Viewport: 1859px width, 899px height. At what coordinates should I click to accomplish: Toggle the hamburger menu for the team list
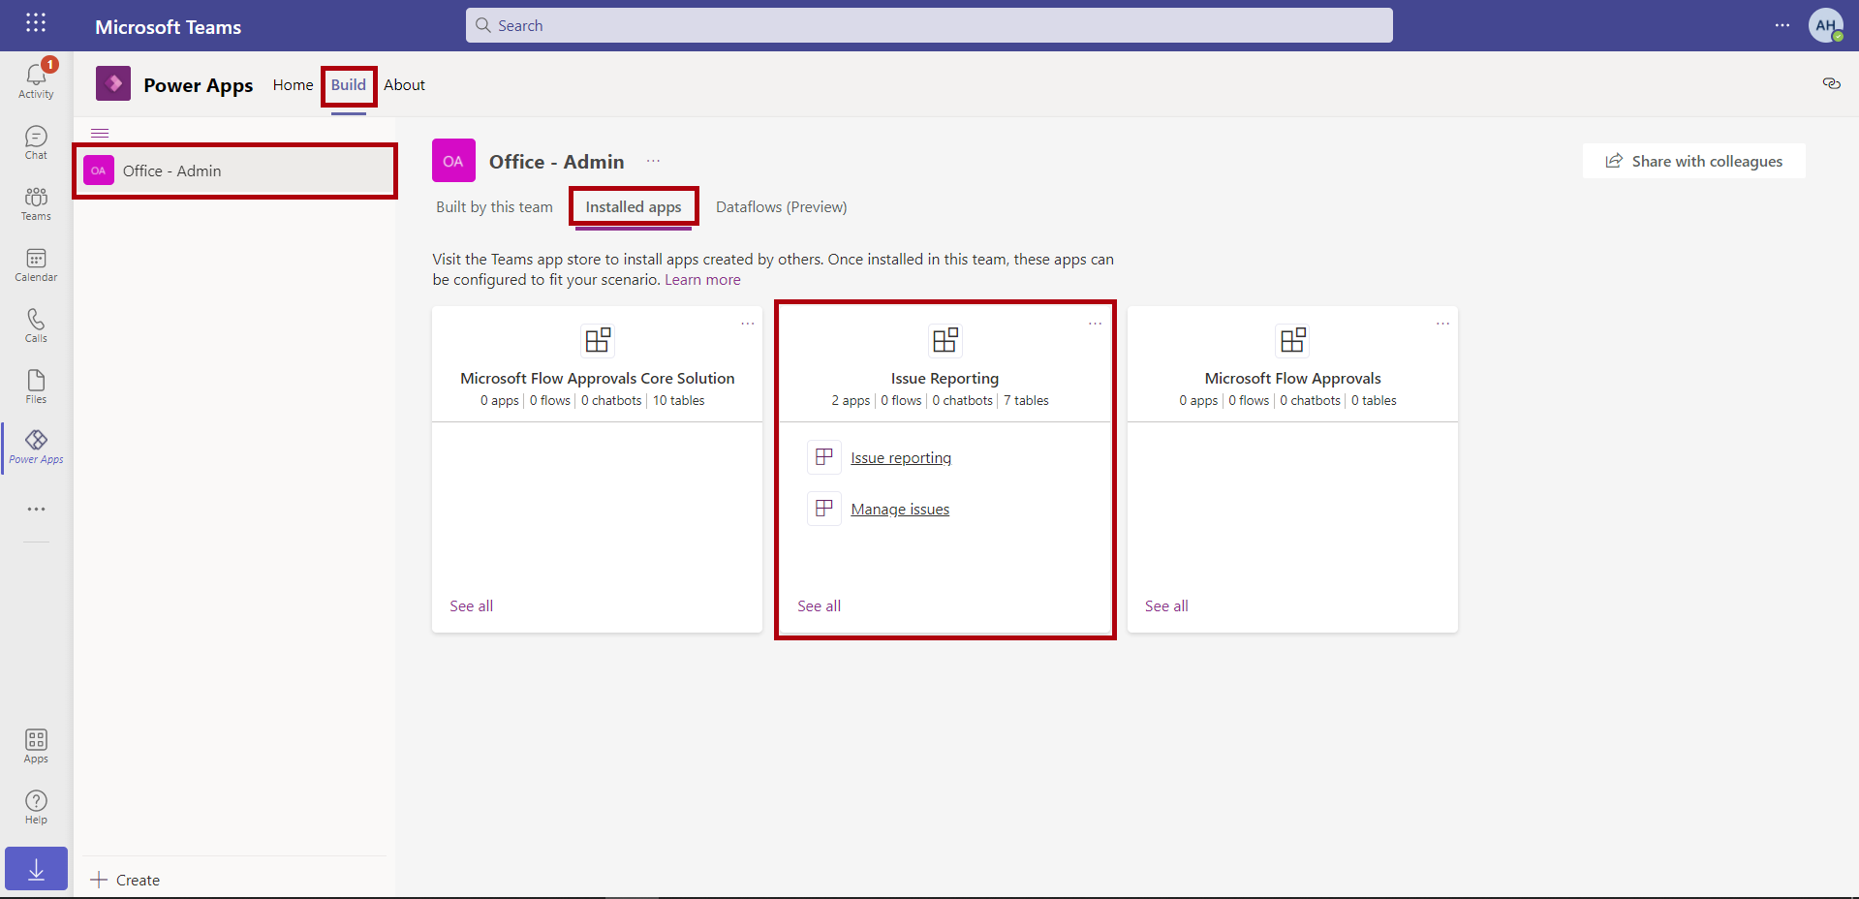point(100,133)
